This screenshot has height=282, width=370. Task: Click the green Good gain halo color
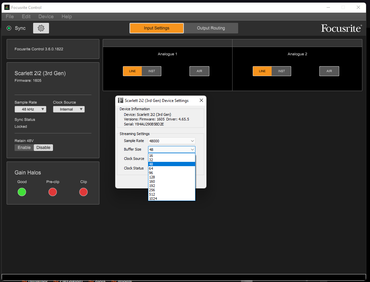pos(22,192)
